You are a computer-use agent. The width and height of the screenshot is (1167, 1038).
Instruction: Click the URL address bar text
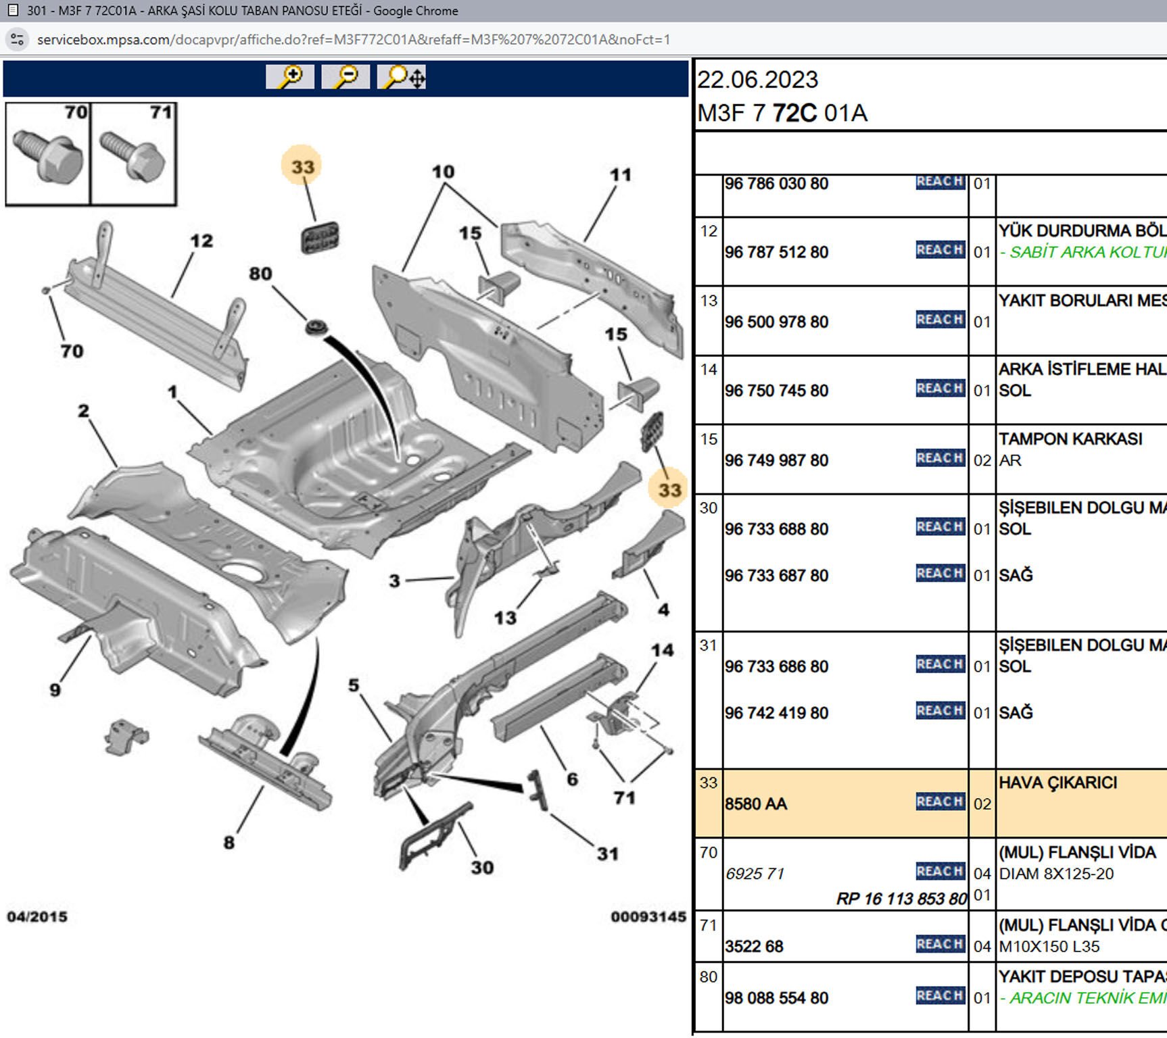click(353, 39)
